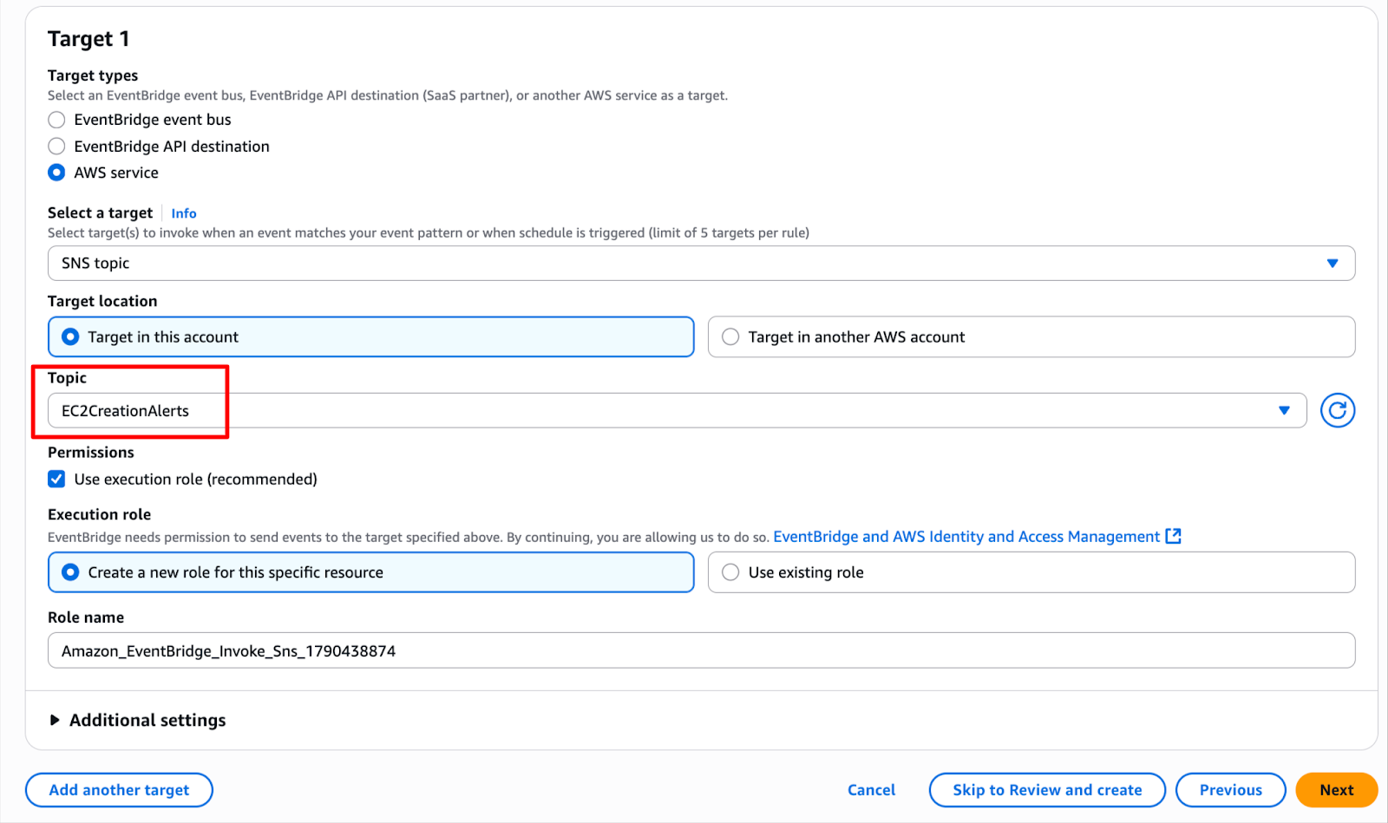The height and width of the screenshot is (823, 1388).
Task: Toggle Use execution role checkbox
Action: pos(57,479)
